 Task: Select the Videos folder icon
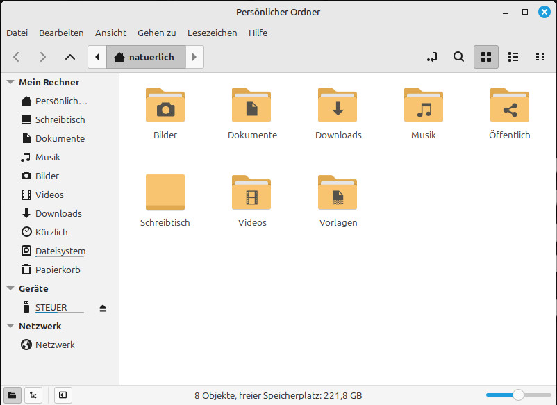(x=251, y=192)
